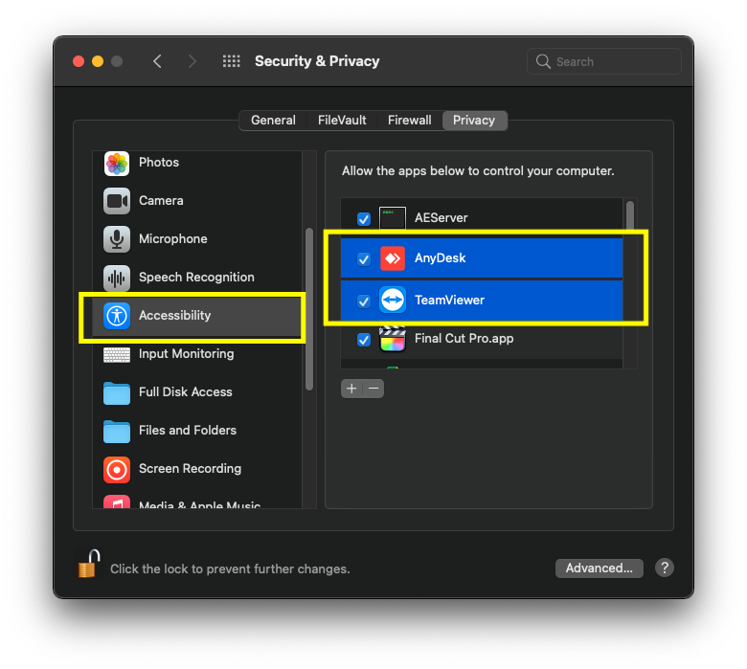Screen dimensions: 747x669
Task: Switch to the General tab
Action: coord(273,121)
